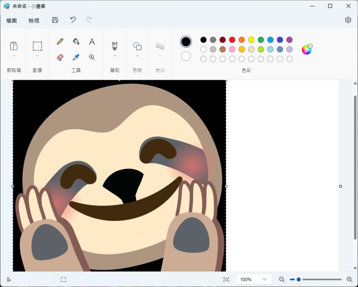Pick the indigo color swatch
Viewport: 358px width, 287px height.
[280, 40]
